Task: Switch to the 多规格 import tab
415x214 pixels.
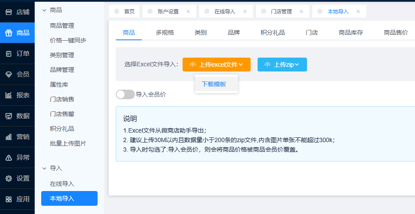Action: tap(165, 33)
